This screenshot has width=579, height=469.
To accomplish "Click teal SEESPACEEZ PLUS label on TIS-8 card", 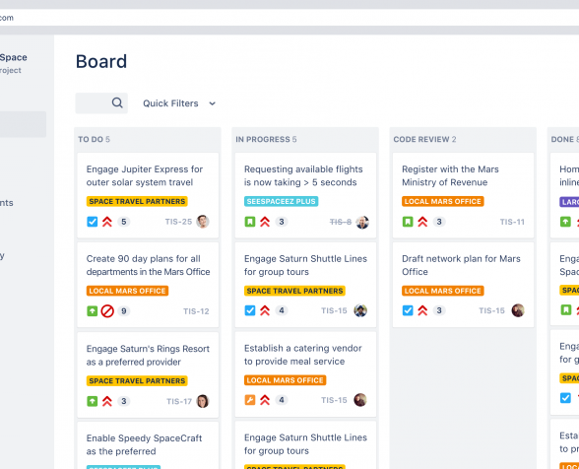I will (x=281, y=201).
